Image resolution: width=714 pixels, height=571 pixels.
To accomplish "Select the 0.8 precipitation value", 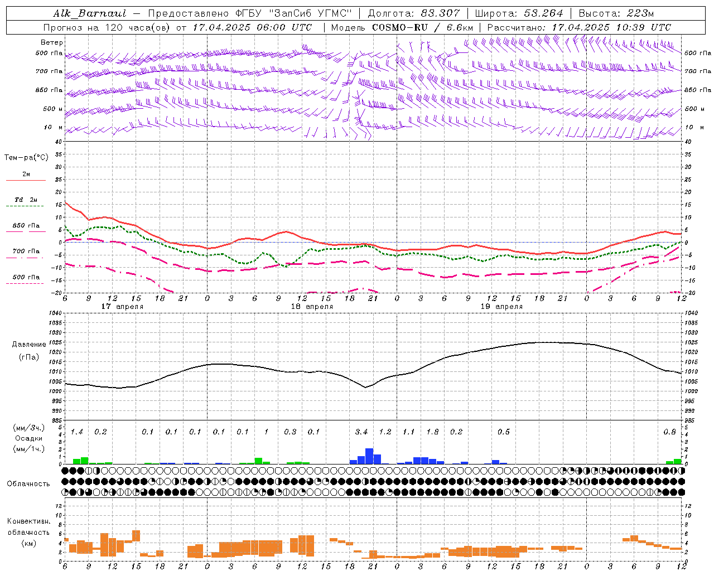I will coord(669,432).
